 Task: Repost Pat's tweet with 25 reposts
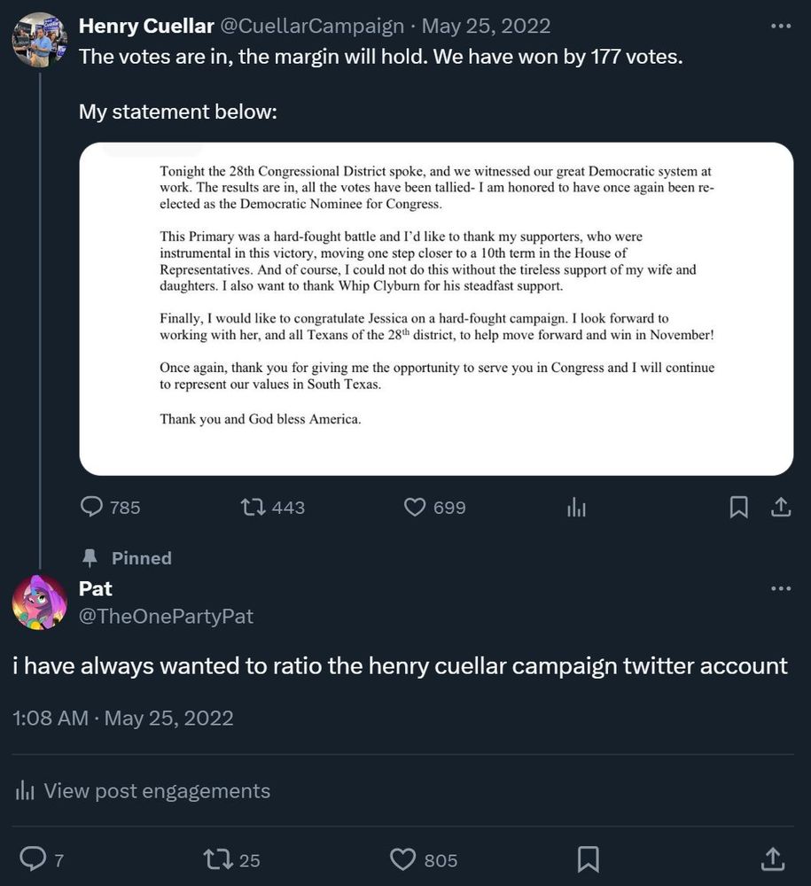[218, 859]
